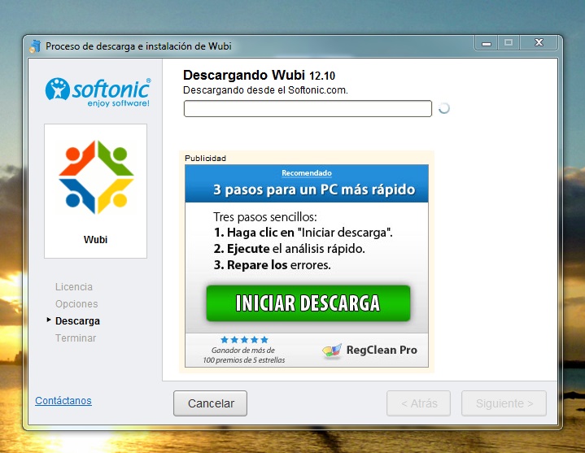Image resolution: width=585 pixels, height=453 pixels.
Task: Minimize the Wubi installer window
Action: click(487, 43)
